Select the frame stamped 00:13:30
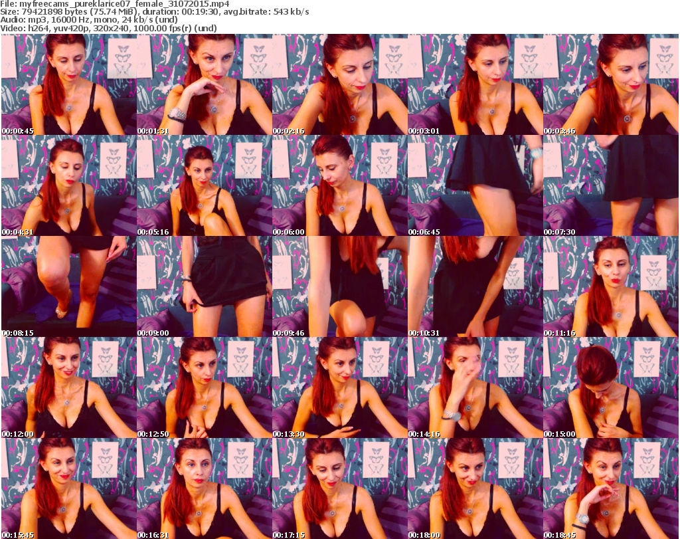The width and height of the screenshot is (680, 539). point(339,388)
